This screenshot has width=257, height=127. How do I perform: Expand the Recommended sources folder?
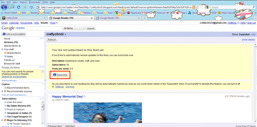(2, 91)
